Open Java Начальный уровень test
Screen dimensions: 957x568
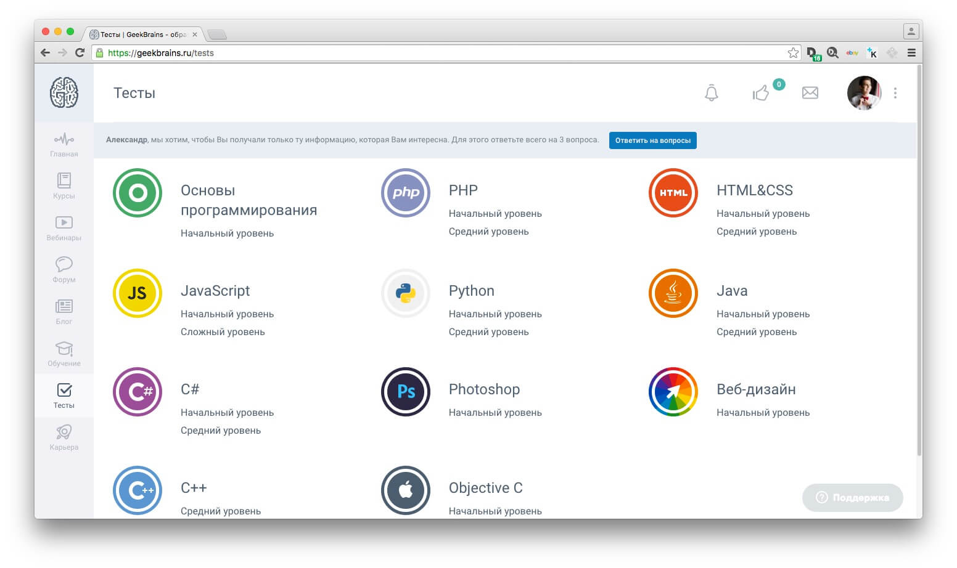tap(763, 314)
